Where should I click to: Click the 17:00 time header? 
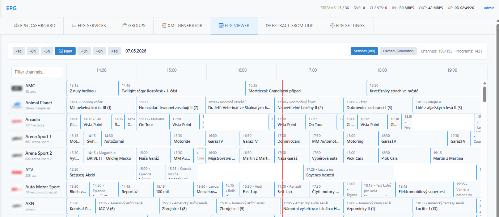coord(312,70)
